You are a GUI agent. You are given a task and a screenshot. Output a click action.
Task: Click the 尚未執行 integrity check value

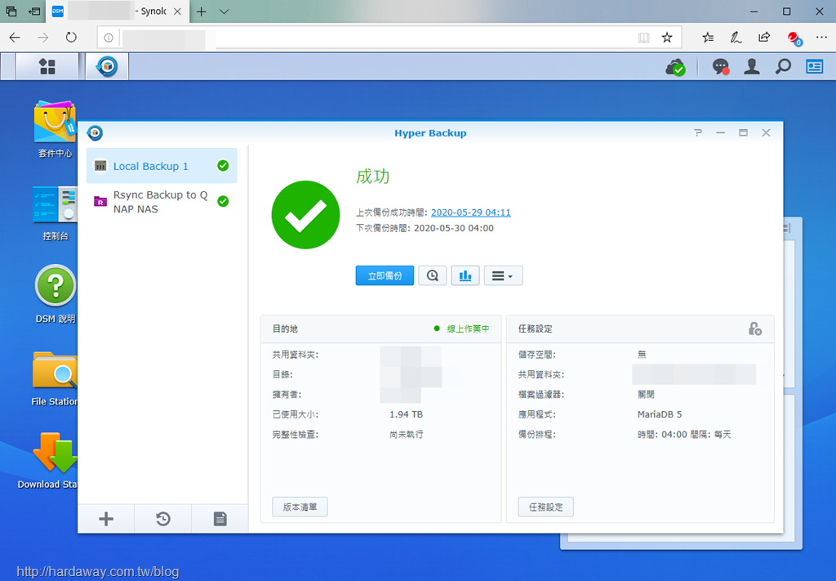407,435
